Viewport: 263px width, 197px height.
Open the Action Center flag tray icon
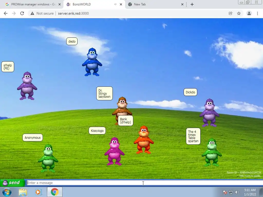coord(225,192)
